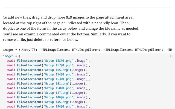This screenshot has width=175, height=109.
Task: Click the "Group 153@1.png" file name string
Action: (x=58, y=79)
